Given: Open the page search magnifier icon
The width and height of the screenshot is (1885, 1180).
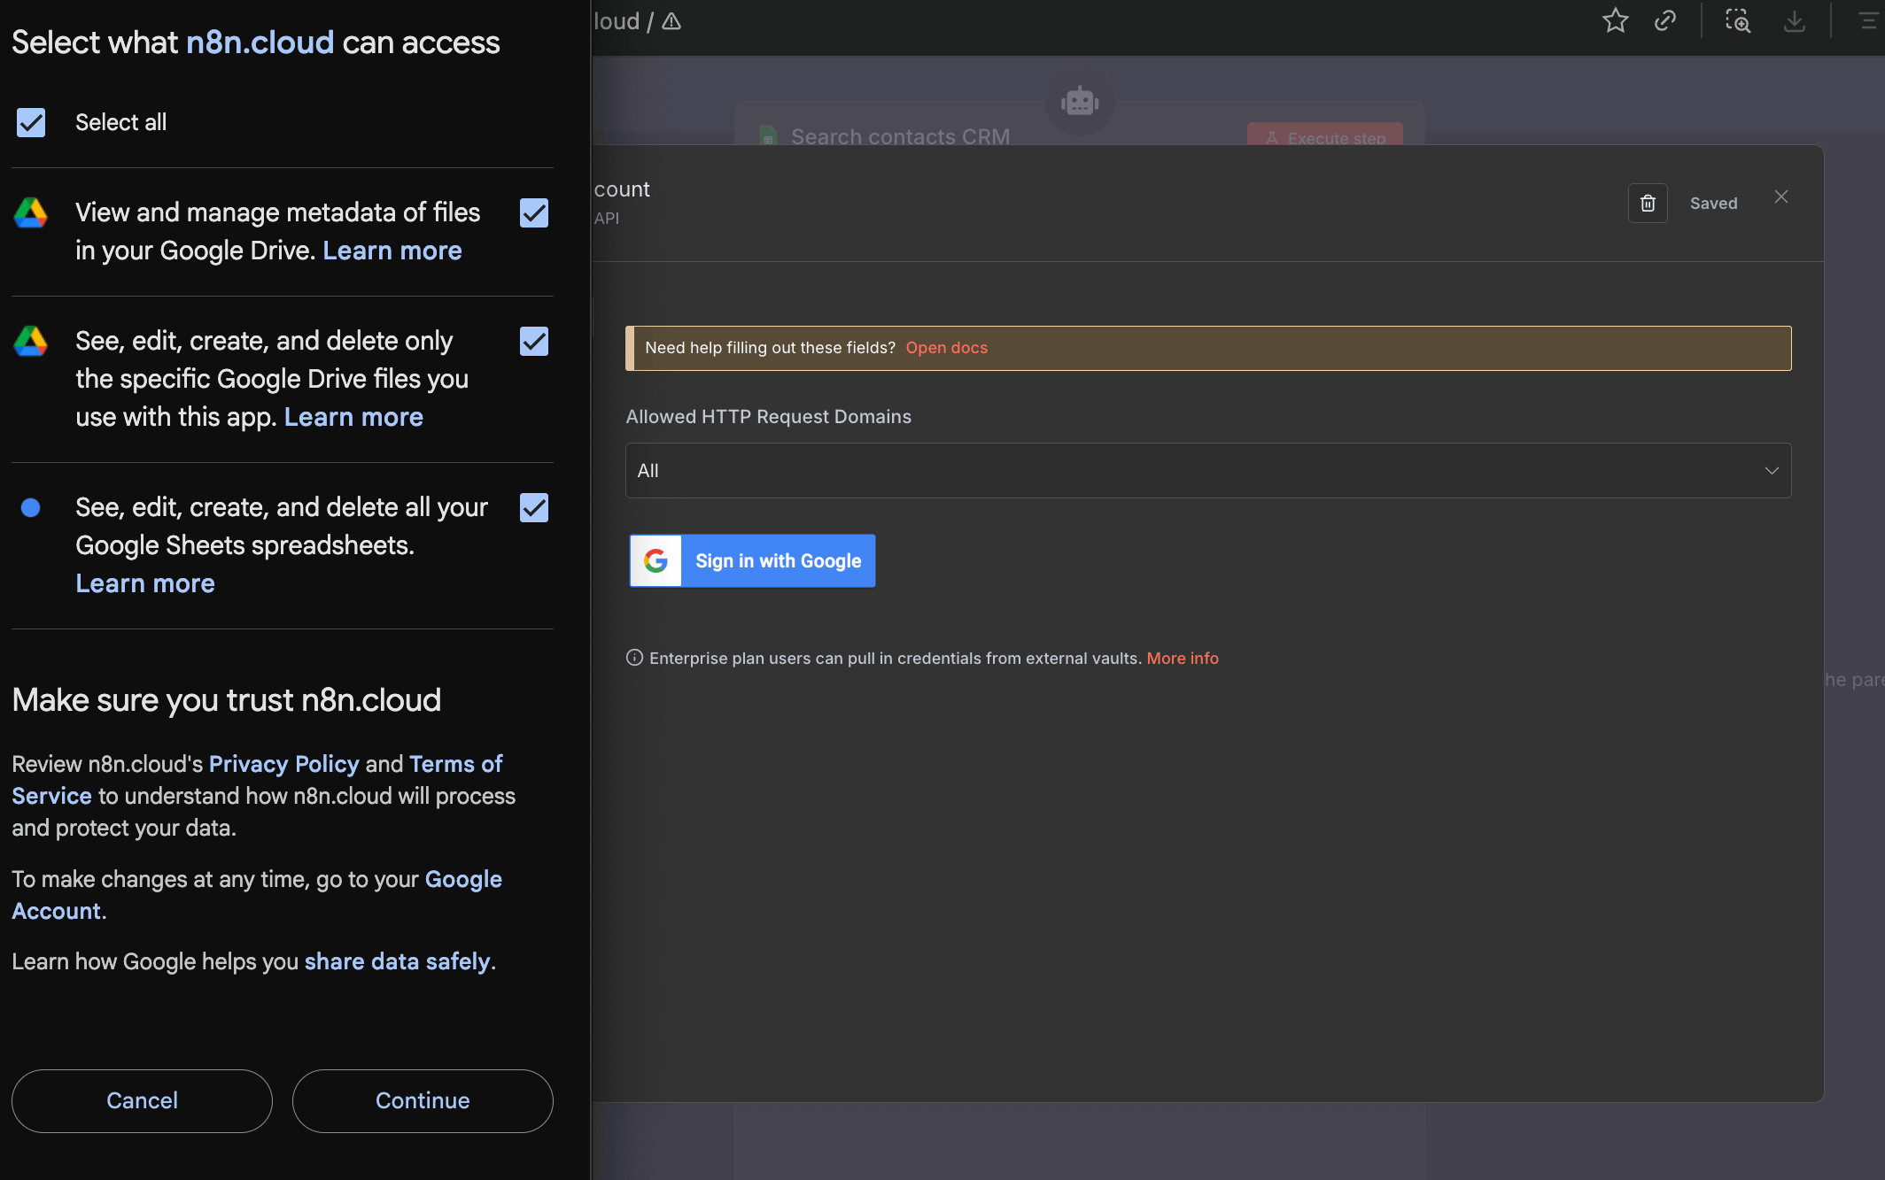Looking at the screenshot, I should [x=1738, y=20].
